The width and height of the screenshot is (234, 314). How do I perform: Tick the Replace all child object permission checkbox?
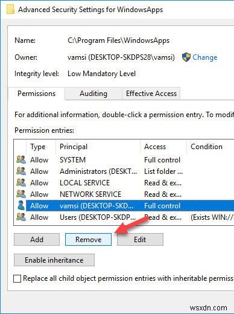17,279
